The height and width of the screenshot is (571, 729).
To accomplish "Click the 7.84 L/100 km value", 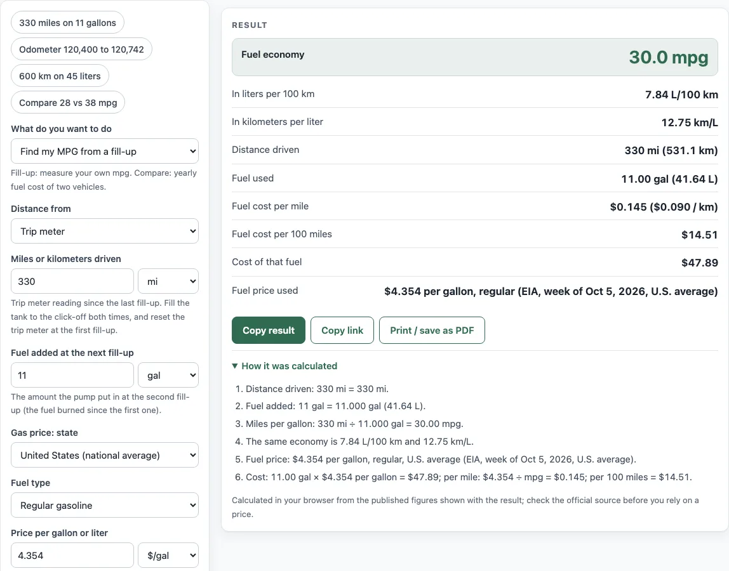I will [x=681, y=95].
